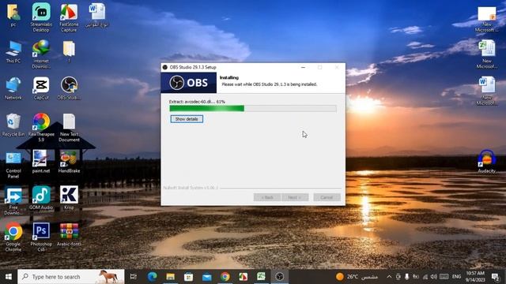This screenshot has height=284, width=506.
Task: Select the folder named 1 on desktop
Action: pyautogui.click(x=69, y=51)
